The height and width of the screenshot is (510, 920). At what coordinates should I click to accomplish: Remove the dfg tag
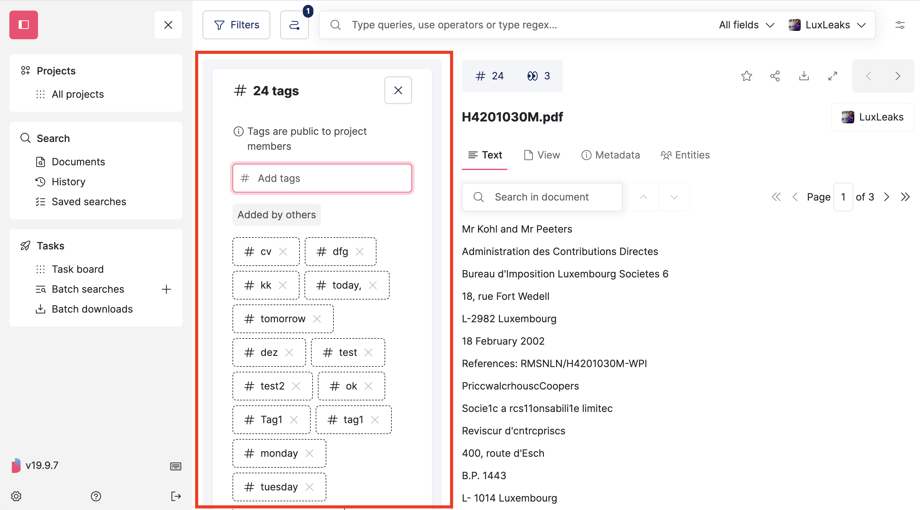pyautogui.click(x=360, y=252)
